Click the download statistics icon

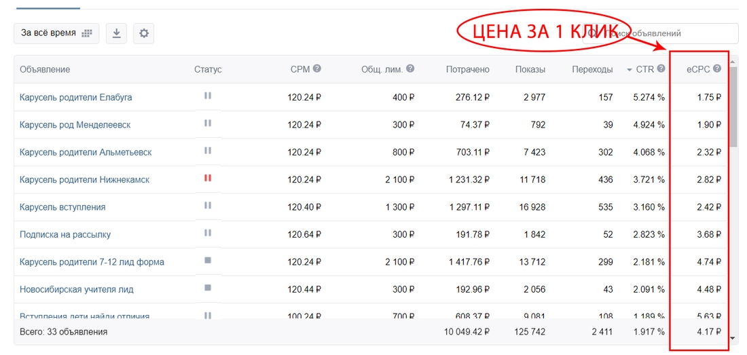pyautogui.click(x=116, y=33)
